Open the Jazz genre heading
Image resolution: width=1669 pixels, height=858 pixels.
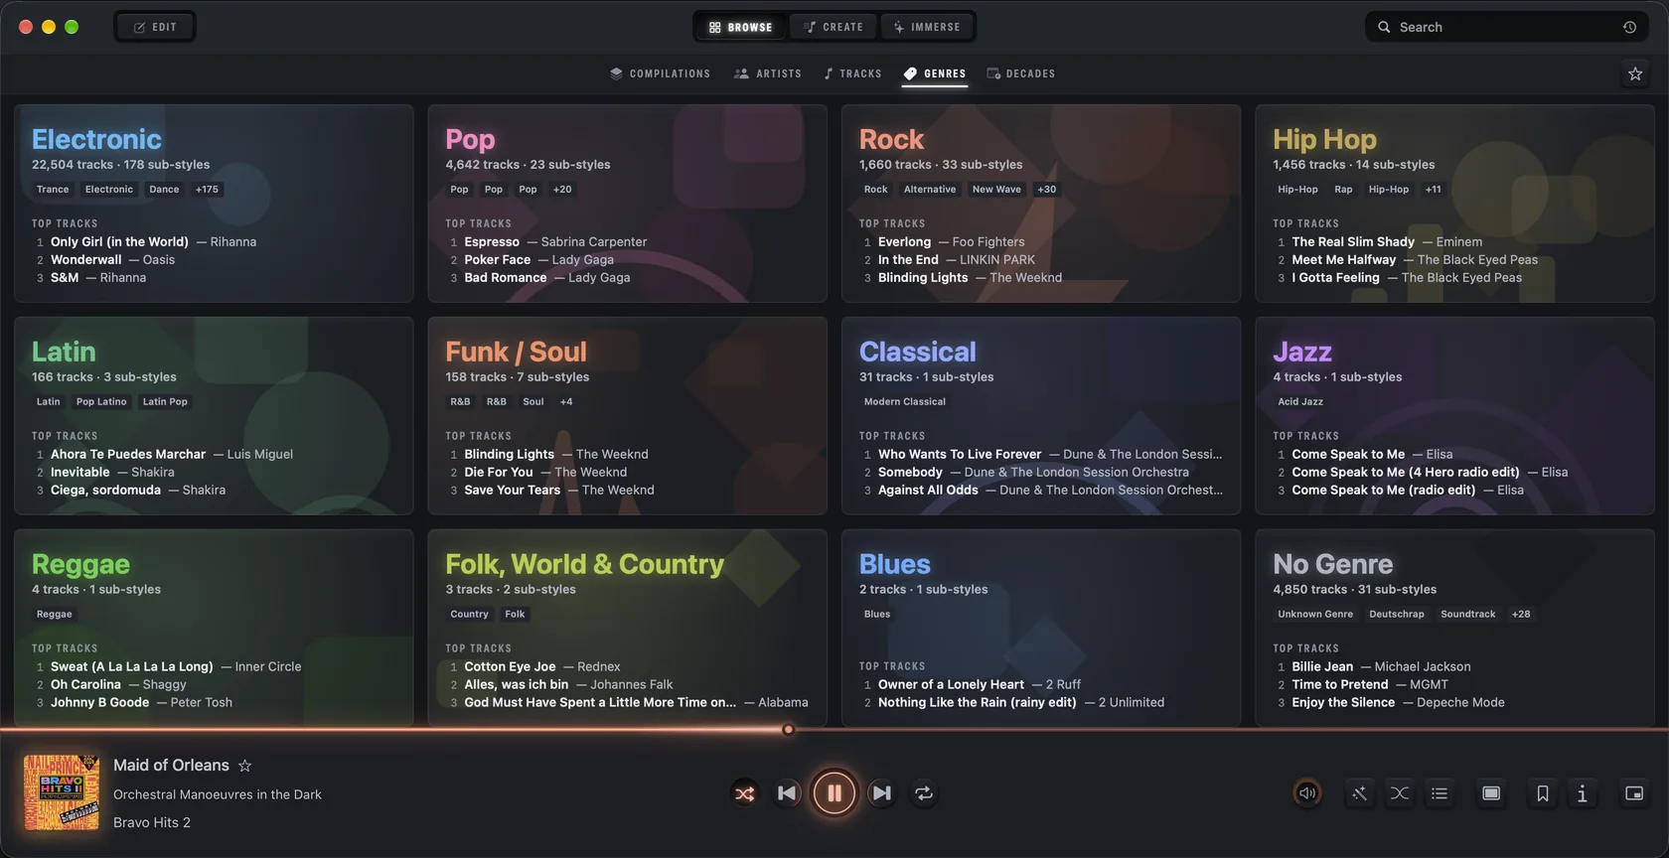point(1302,352)
